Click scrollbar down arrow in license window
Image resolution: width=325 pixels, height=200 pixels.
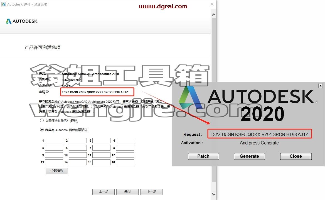click(x=214, y=194)
